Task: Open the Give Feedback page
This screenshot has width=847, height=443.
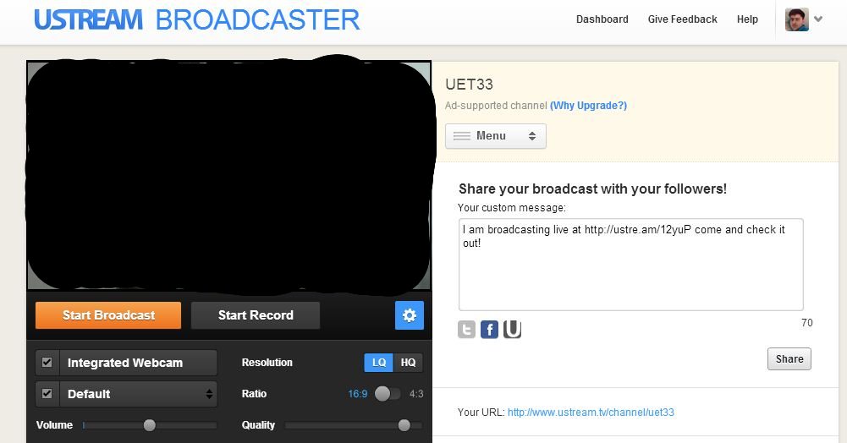Action: point(682,19)
